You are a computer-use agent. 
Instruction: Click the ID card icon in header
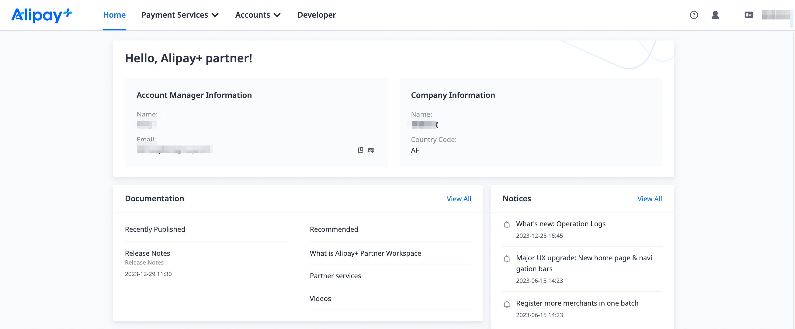pyautogui.click(x=748, y=15)
